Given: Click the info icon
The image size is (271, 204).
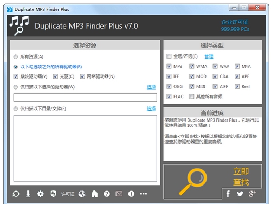Looking at the screenshot, I should click(131, 194).
